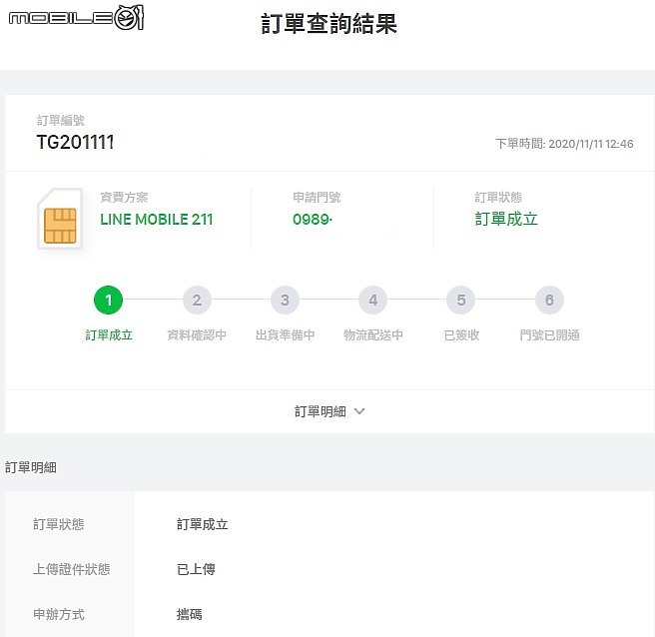Click the 上傳證件狀態 row label

[72, 569]
